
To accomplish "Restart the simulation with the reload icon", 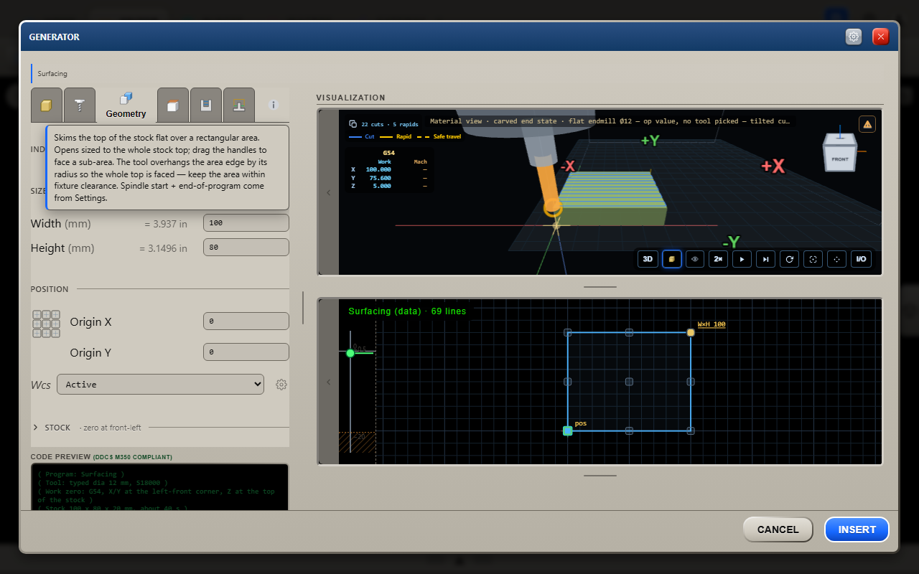I will (789, 259).
